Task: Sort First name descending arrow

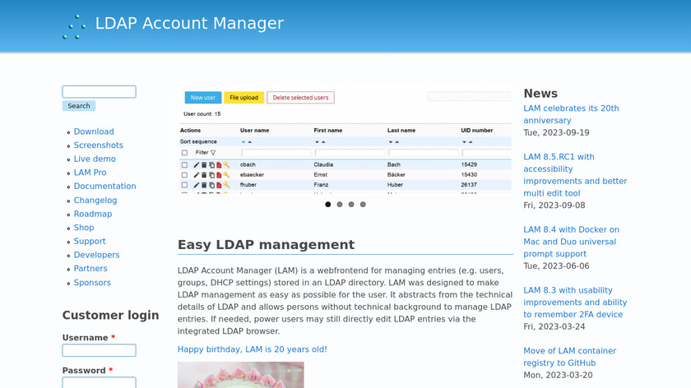Action: pos(317,142)
